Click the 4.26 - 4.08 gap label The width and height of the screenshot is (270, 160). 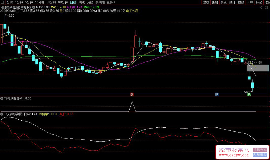[255, 62]
